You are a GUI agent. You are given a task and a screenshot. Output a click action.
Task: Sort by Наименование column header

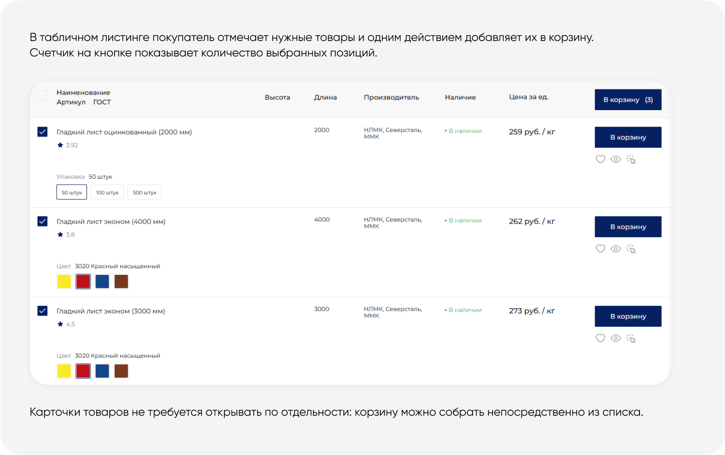pyautogui.click(x=83, y=92)
